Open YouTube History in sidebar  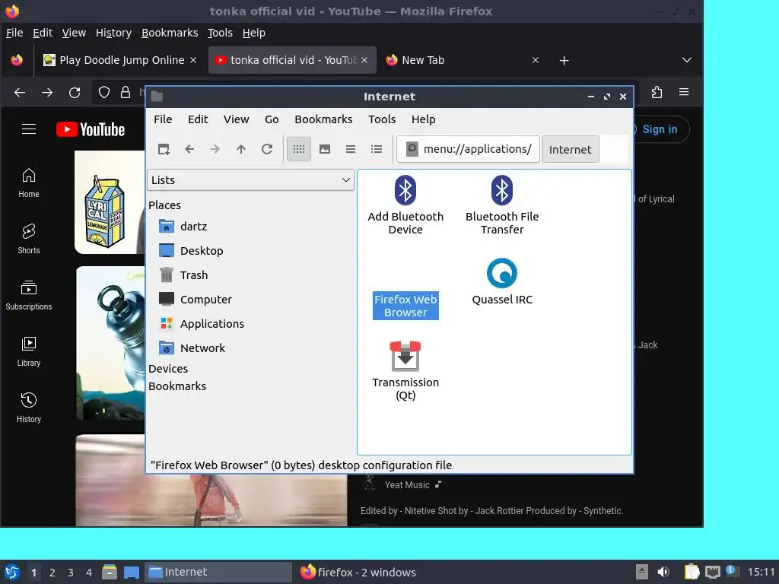[29, 408]
